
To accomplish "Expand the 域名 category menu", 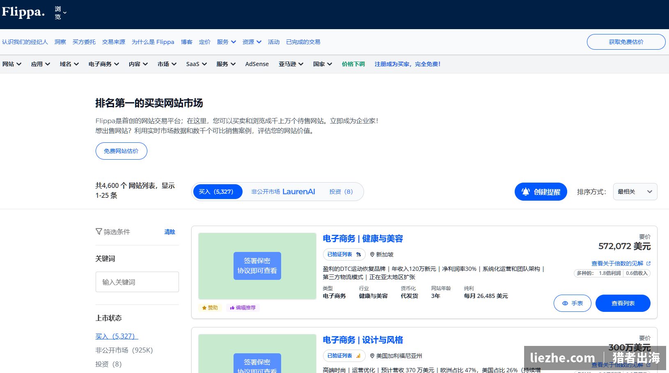I will [69, 64].
